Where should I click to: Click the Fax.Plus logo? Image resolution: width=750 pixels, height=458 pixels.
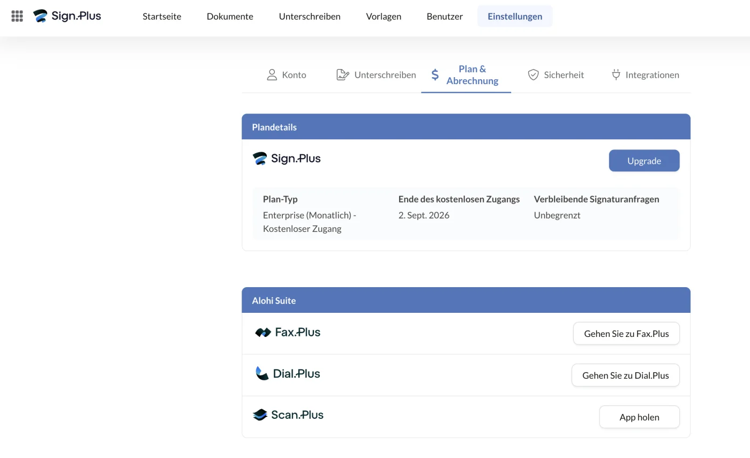coord(288,332)
